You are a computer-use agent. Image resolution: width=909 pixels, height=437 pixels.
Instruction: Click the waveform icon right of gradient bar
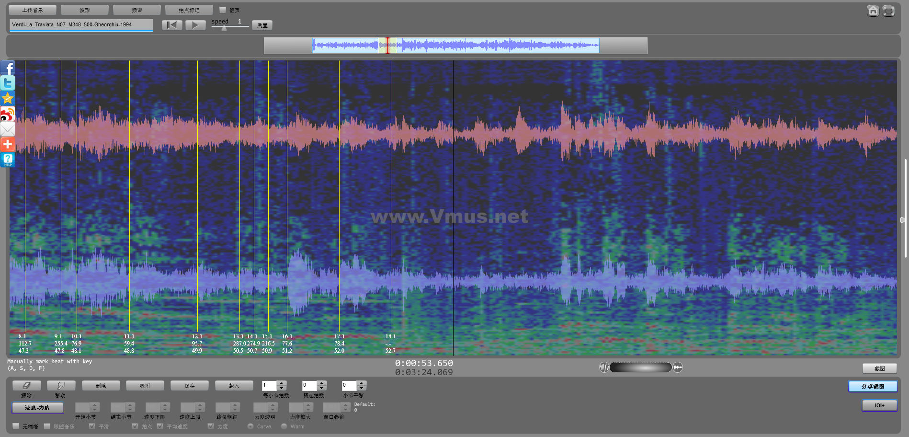point(678,368)
